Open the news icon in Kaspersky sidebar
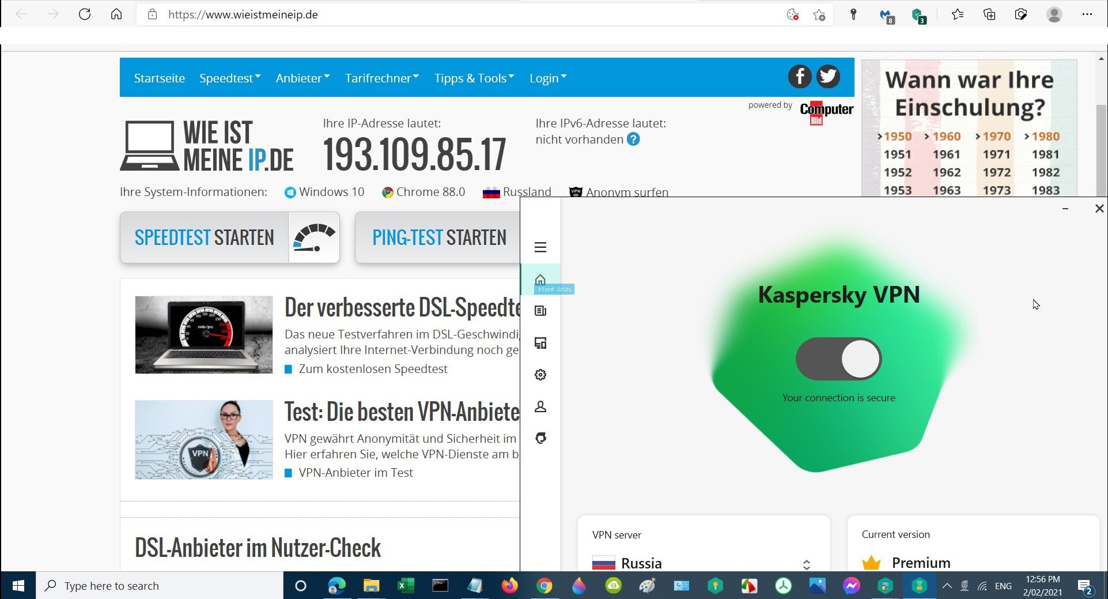The image size is (1108, 599). (x=540, y=311)
